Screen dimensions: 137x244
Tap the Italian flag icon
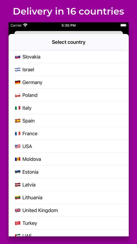pyautogui.click(x=18, y=108)
